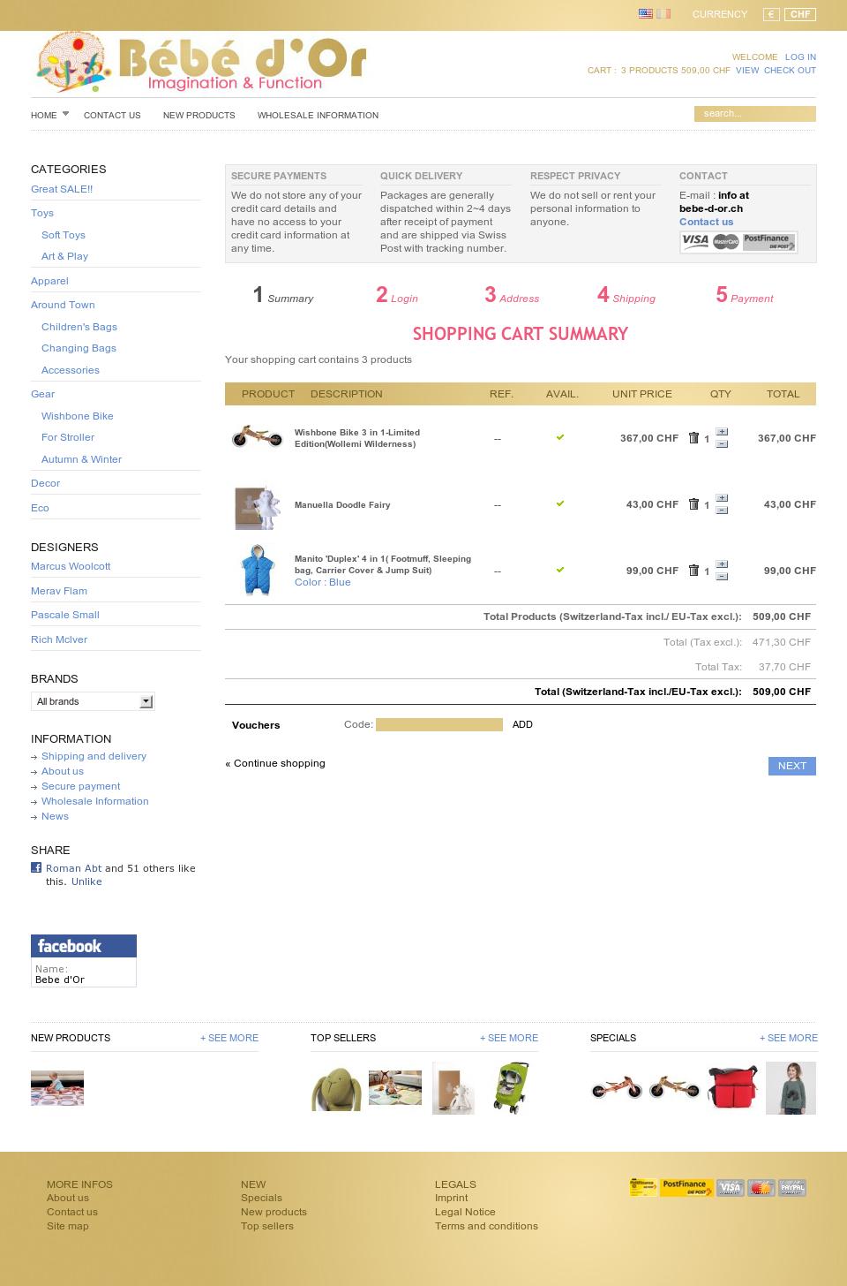
Task: Click the NEXT button
Action: (x=791, y=766)
